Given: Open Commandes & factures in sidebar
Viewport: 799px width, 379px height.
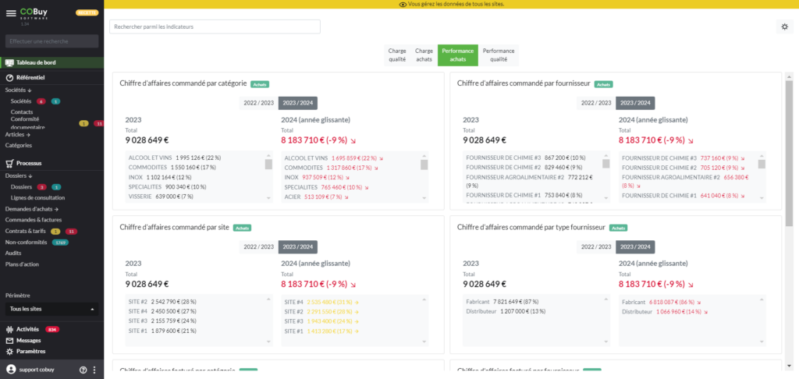Looking at the screenshot, I should (x=34, y=220).
